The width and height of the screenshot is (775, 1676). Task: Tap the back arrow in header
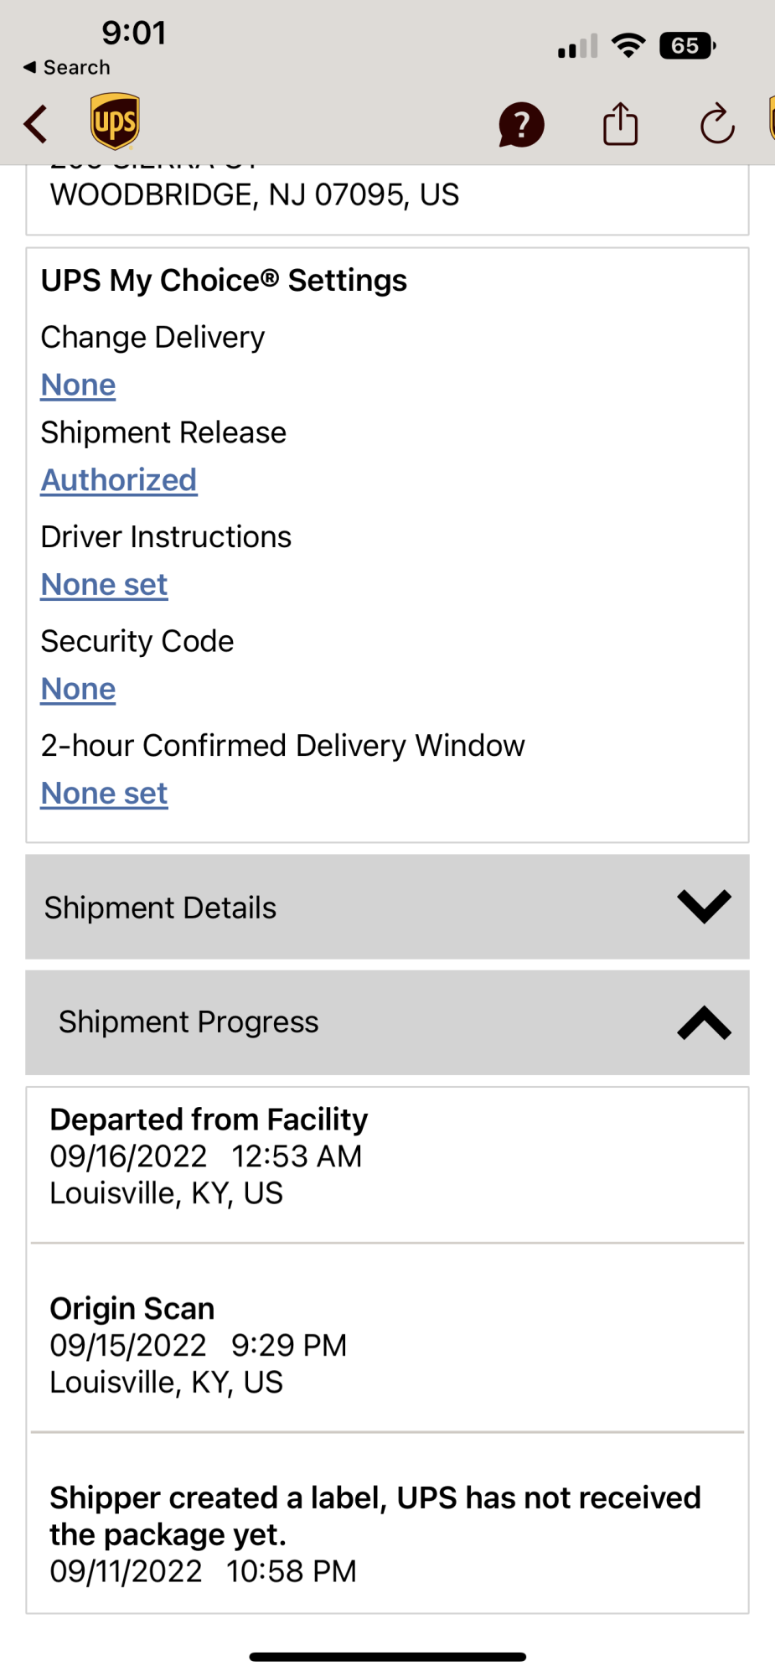click(36, 124)
